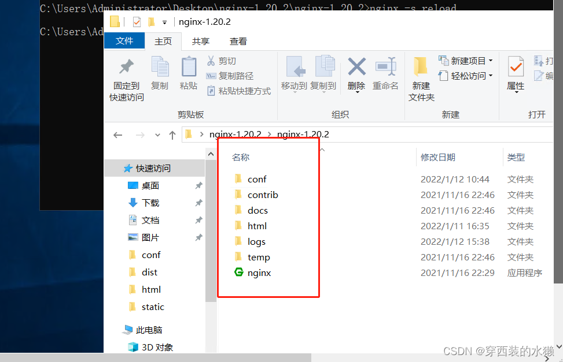The width and height of the screenshot is (563, 362).
Task: Click Paste shortcut (粘贴快捷方式) command
Action: 239,91
